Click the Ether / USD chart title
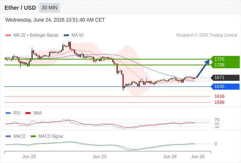The image size is (241, 163). coord(20,8)
